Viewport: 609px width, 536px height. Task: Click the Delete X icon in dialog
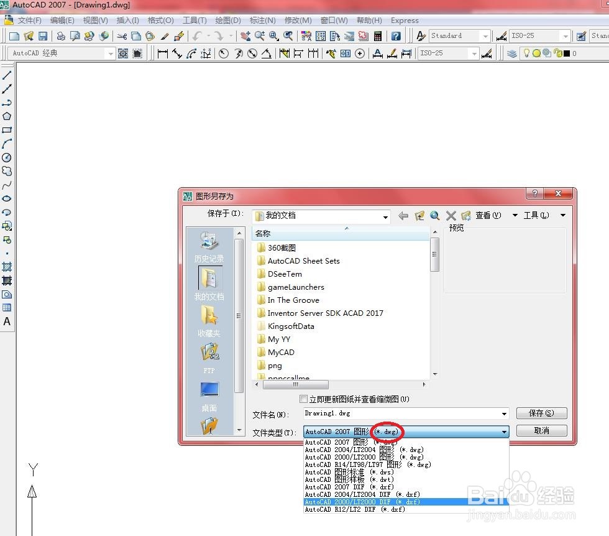[451, 215]
